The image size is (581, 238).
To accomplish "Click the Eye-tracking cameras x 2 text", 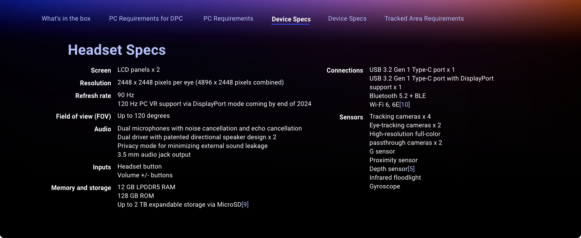I will [x=405, y=125].
